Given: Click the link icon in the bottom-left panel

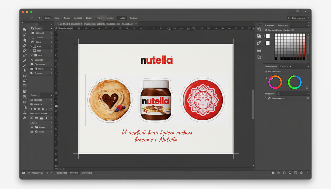Looking at the screenshot, I should [x=32, y=118].
